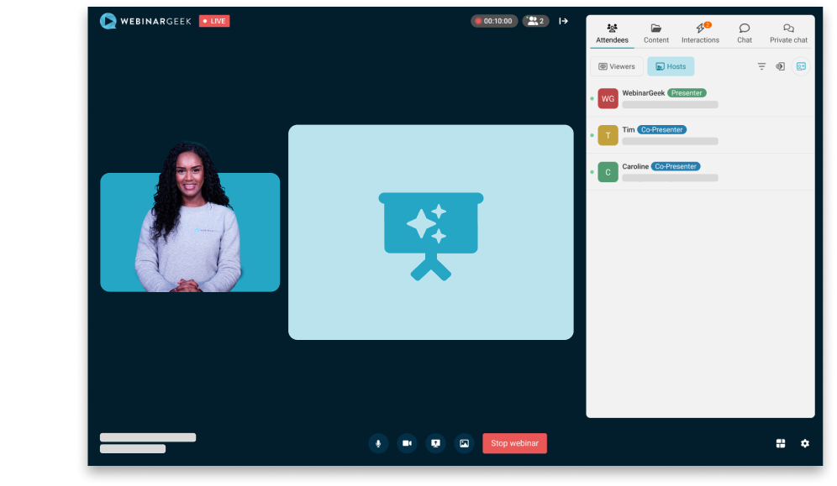Click the attendee entry icon beside filter

coord(781,66)
